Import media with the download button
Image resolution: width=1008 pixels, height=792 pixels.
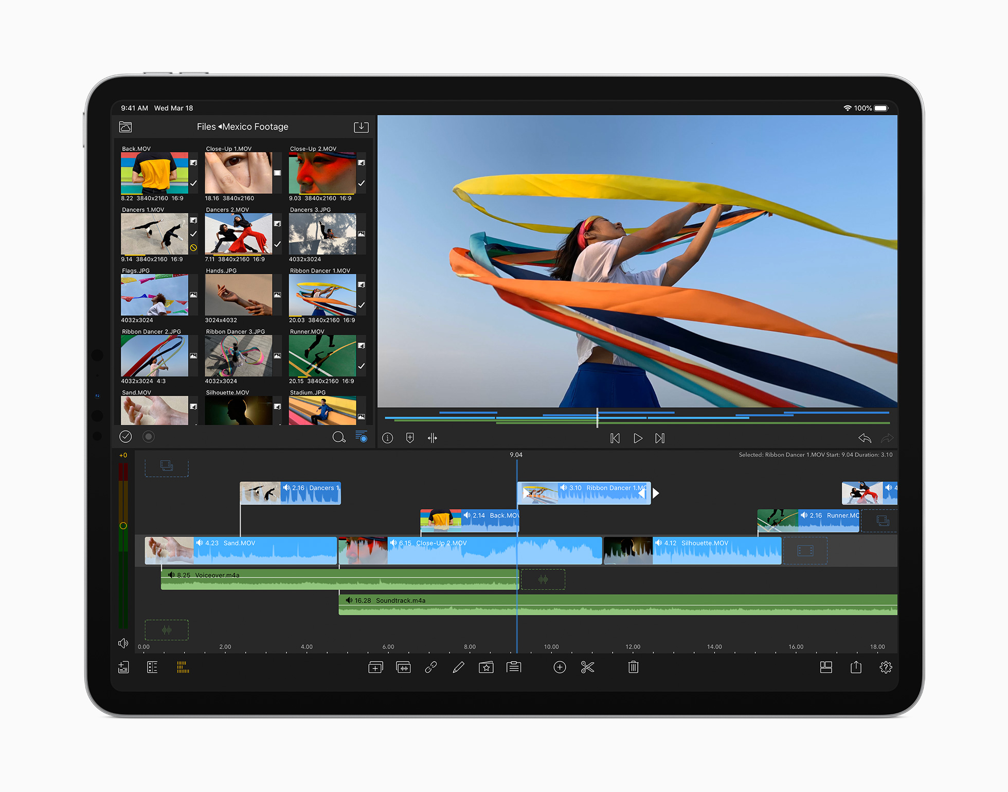click(361, 127)
